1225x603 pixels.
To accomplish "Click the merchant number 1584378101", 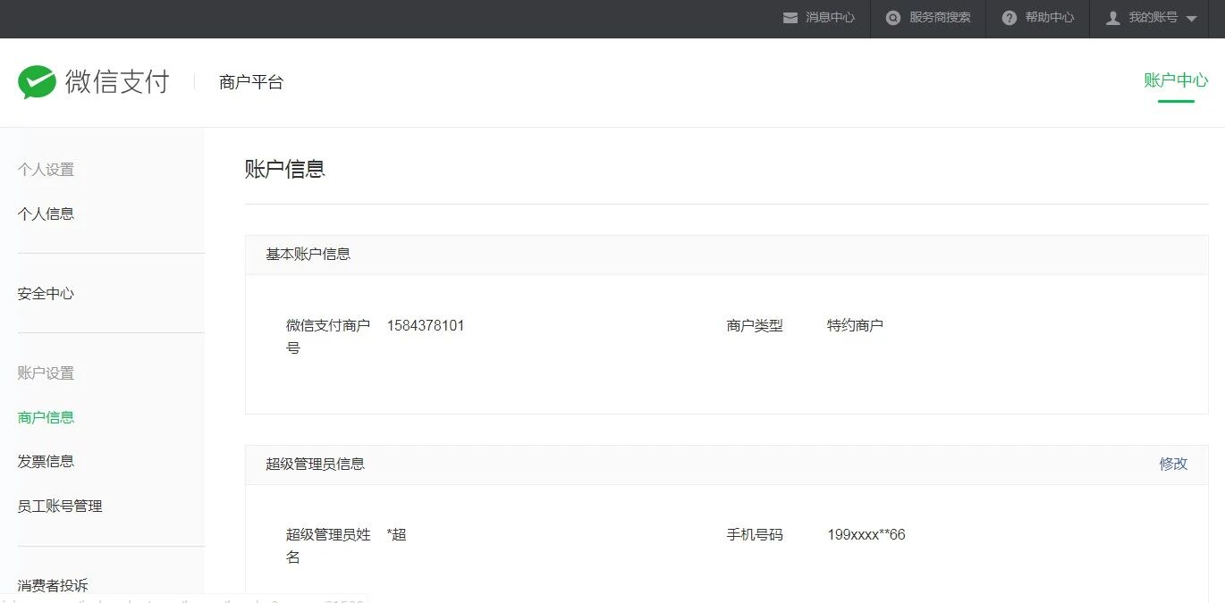I will coord(426,325).
